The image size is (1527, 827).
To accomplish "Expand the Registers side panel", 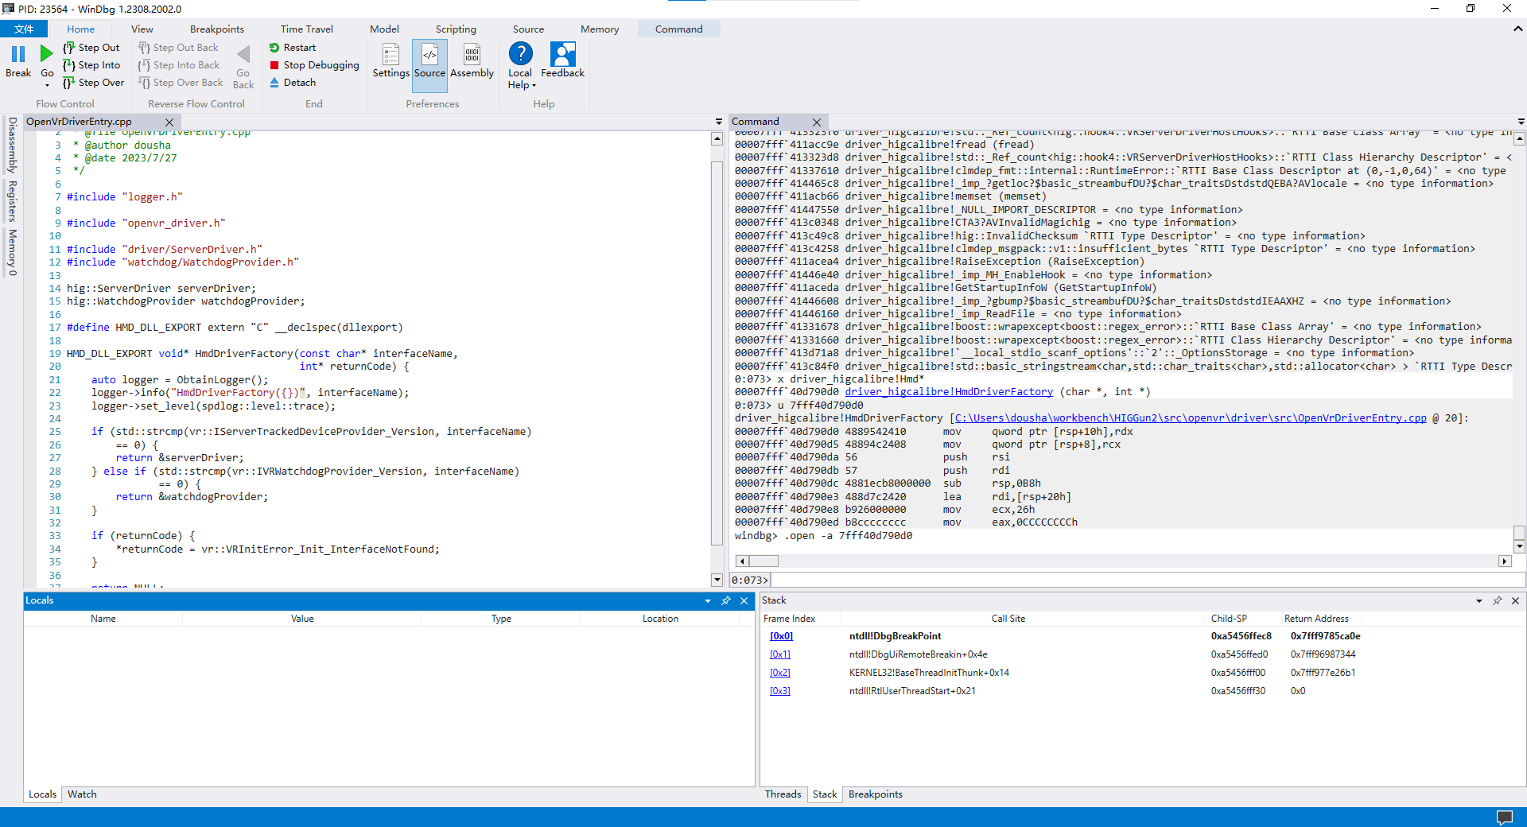I will click(12, 201).
